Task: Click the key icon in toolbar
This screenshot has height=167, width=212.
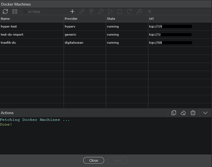Action: click(x=101, y=11)
